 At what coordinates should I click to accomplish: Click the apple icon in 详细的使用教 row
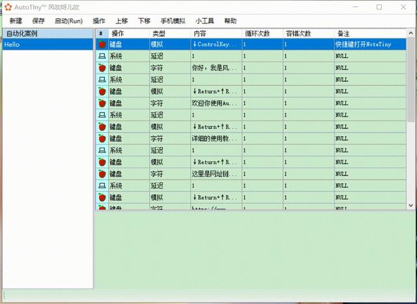tap(102, 139)
